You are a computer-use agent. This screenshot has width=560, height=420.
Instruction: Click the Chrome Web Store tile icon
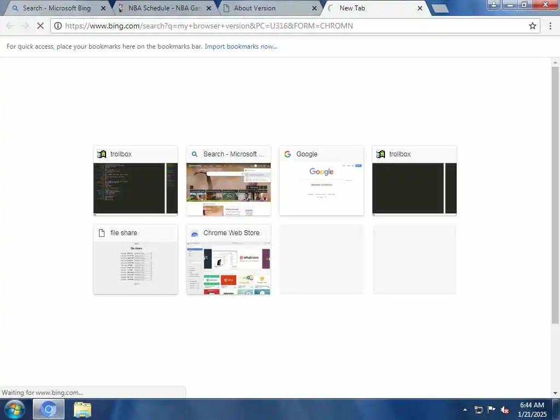click(195, 233)
